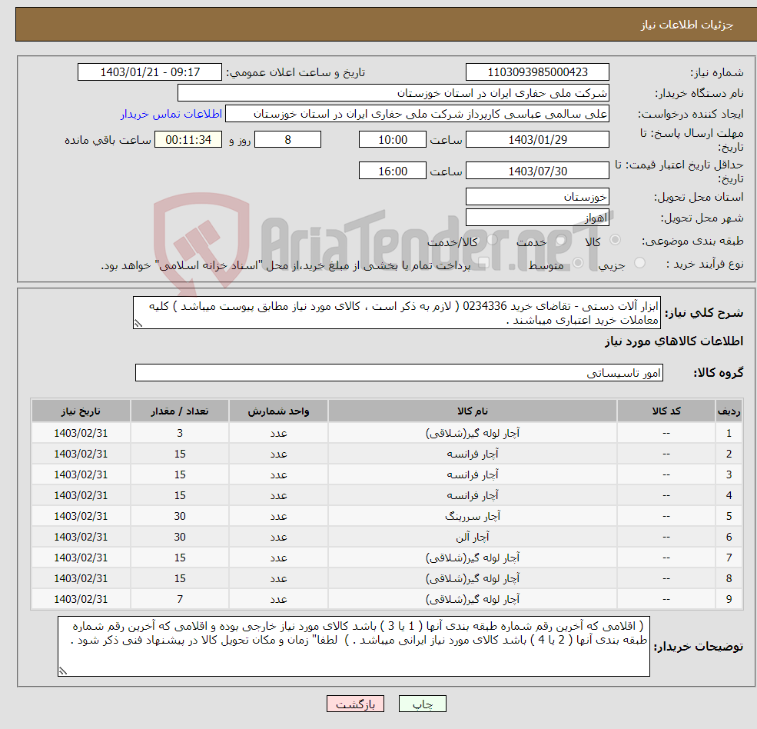Screen dimensions: 757x729
Task: Click آچار فرانسه in row 2
Action: pyautogui.click(x=473, y=454)
